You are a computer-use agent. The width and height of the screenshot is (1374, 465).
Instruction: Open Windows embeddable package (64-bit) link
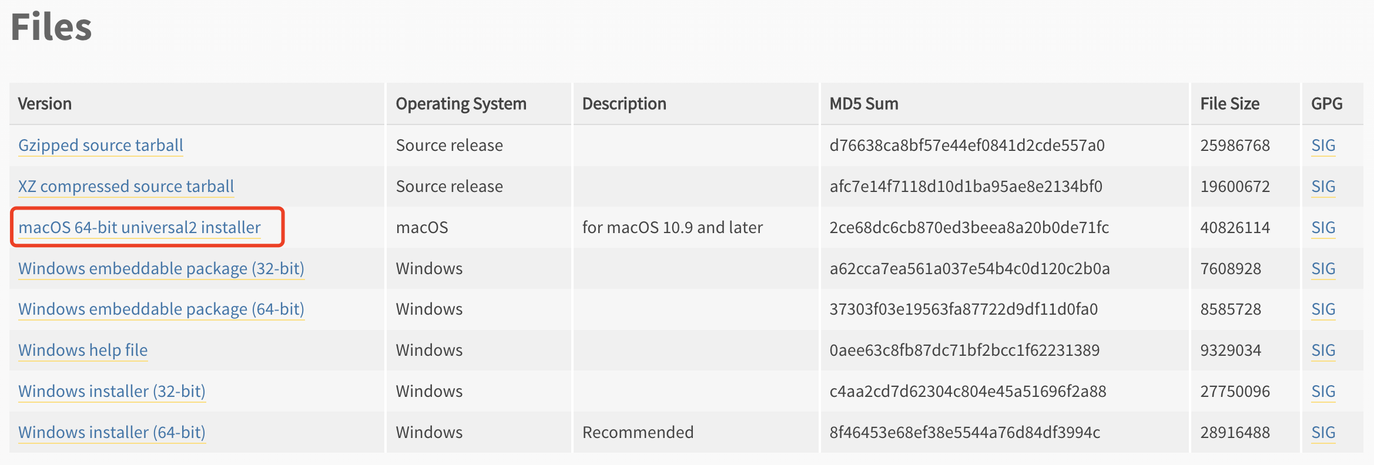161,309
